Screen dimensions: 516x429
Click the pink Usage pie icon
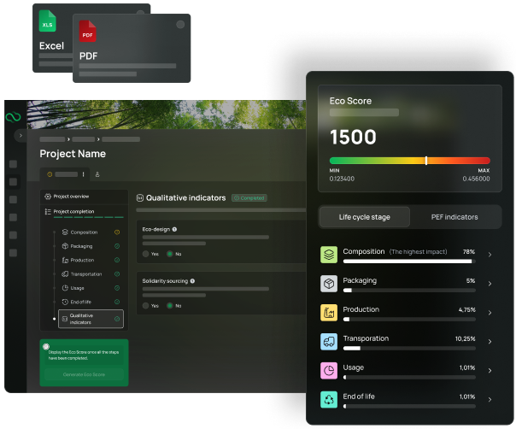[x=330, y=371]
